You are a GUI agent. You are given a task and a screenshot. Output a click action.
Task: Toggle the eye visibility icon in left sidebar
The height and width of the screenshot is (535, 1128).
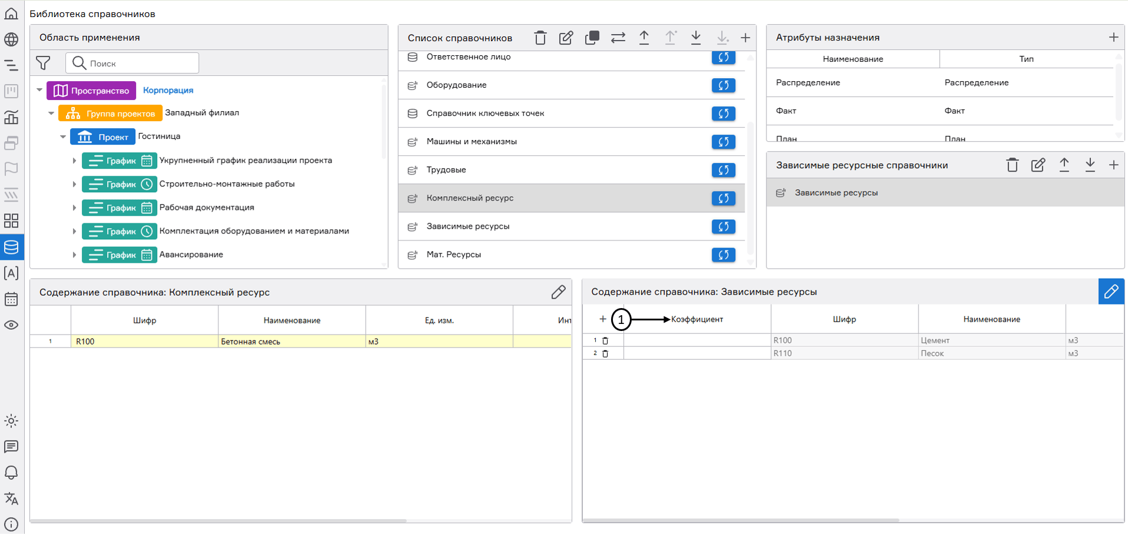click(11, 325)
